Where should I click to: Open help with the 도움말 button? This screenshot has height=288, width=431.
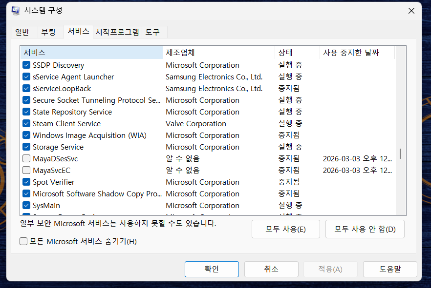(x=390, y=269)
